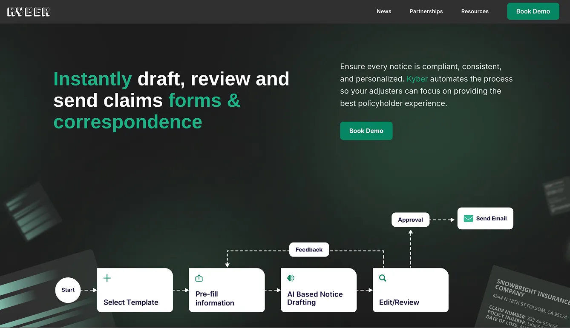Image resolution: width=570 pixels, height=328 pixels.
Task: Click the "Ensure every notice is compliant" line
Action: click(420, 67)
